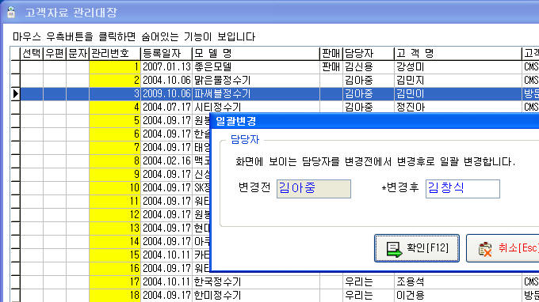Click the green arrow icon on 확인[F12]

(x=394, y=249)
